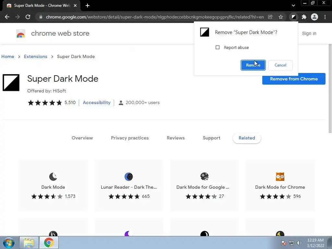Click the Super Dark Mode extension toolbar icon

(293, 17)
